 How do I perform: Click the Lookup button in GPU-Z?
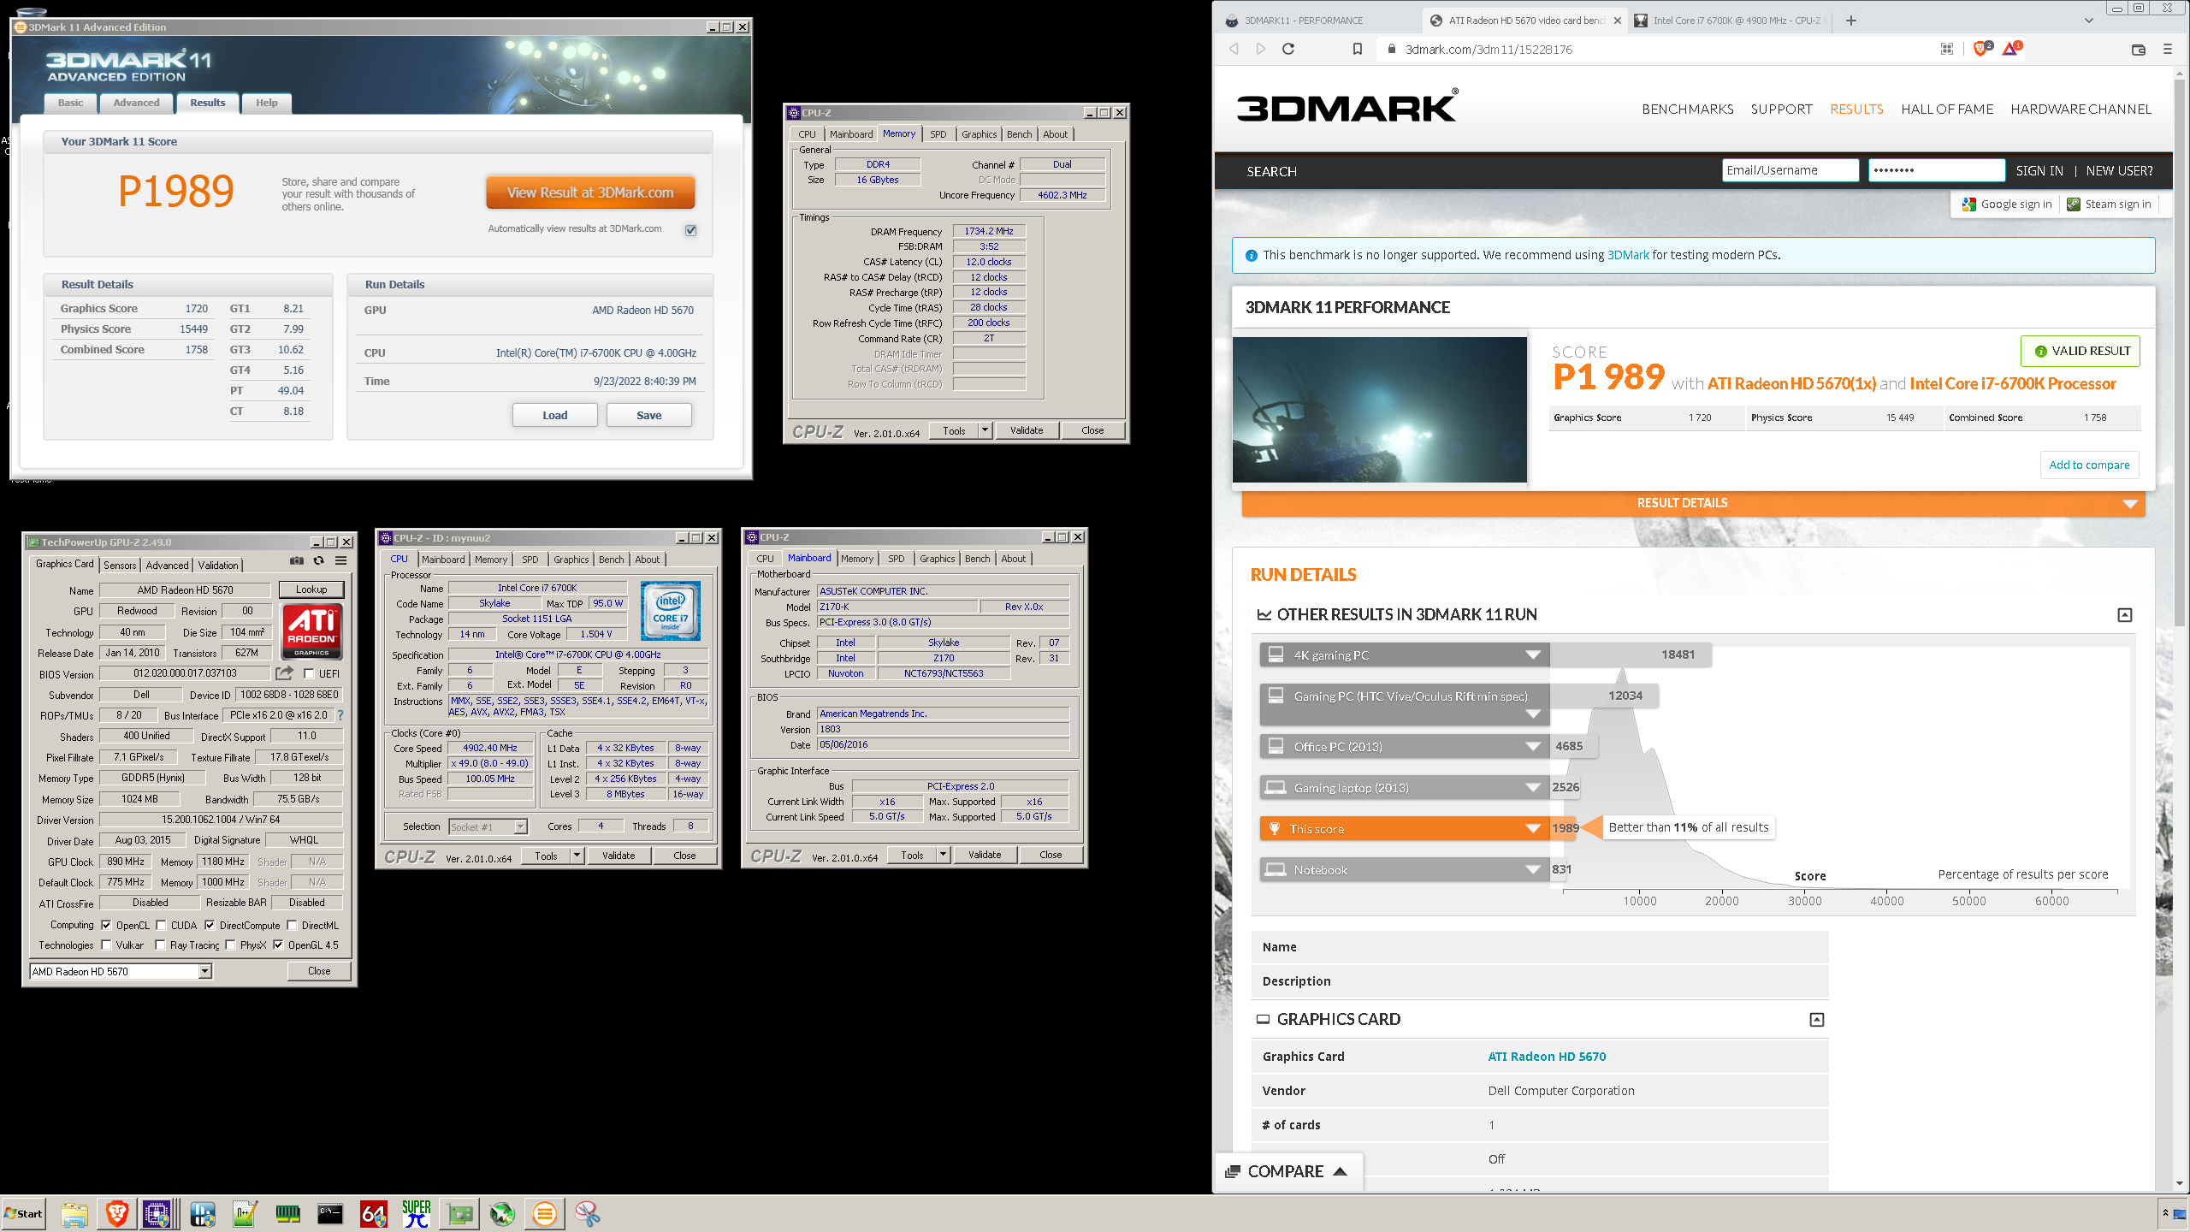point(311,589)
